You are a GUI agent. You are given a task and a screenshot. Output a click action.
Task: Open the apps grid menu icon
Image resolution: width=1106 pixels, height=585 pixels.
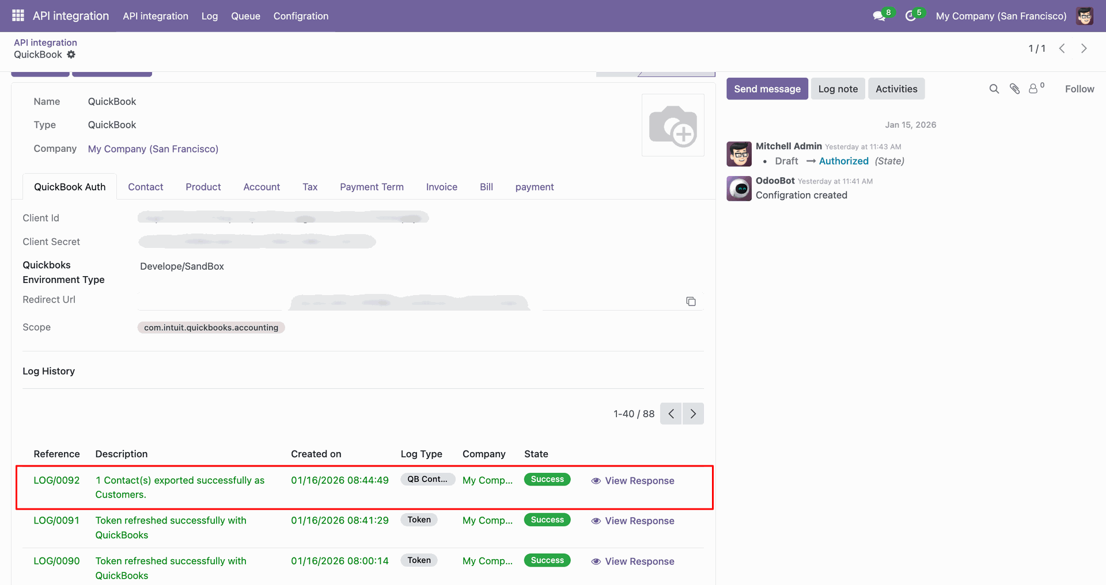pyautogui.click(x=18, y=16)
